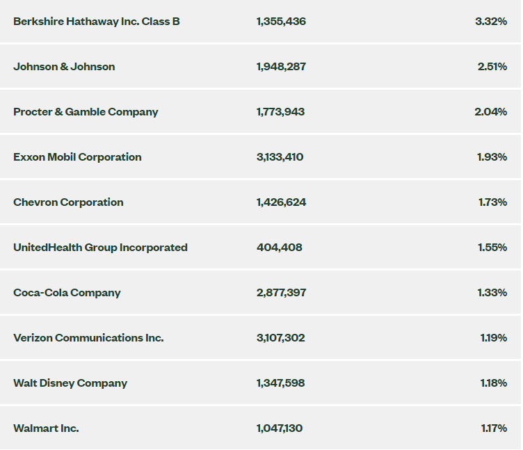523x450 pixels.
Task: Click Verizon Communications Inc. name
Action: click(88, 338)
